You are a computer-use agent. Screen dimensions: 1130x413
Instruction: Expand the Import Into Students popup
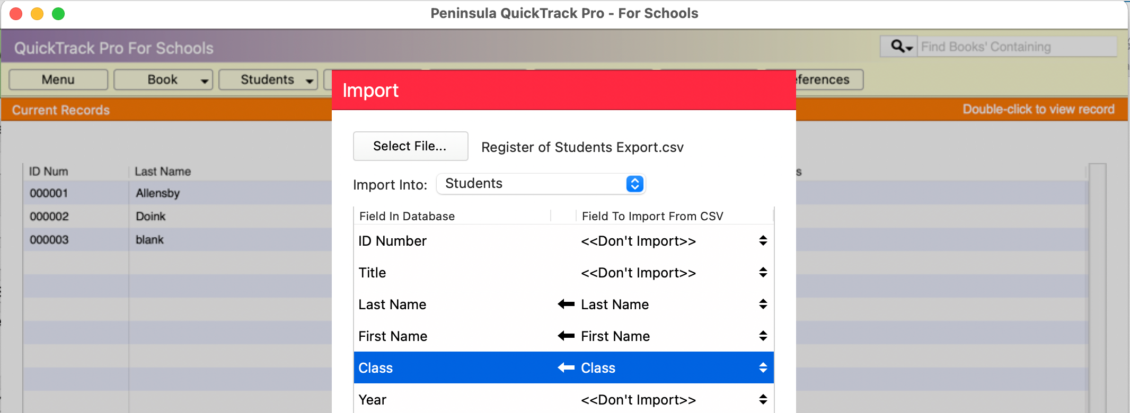(x=541, y=184)
